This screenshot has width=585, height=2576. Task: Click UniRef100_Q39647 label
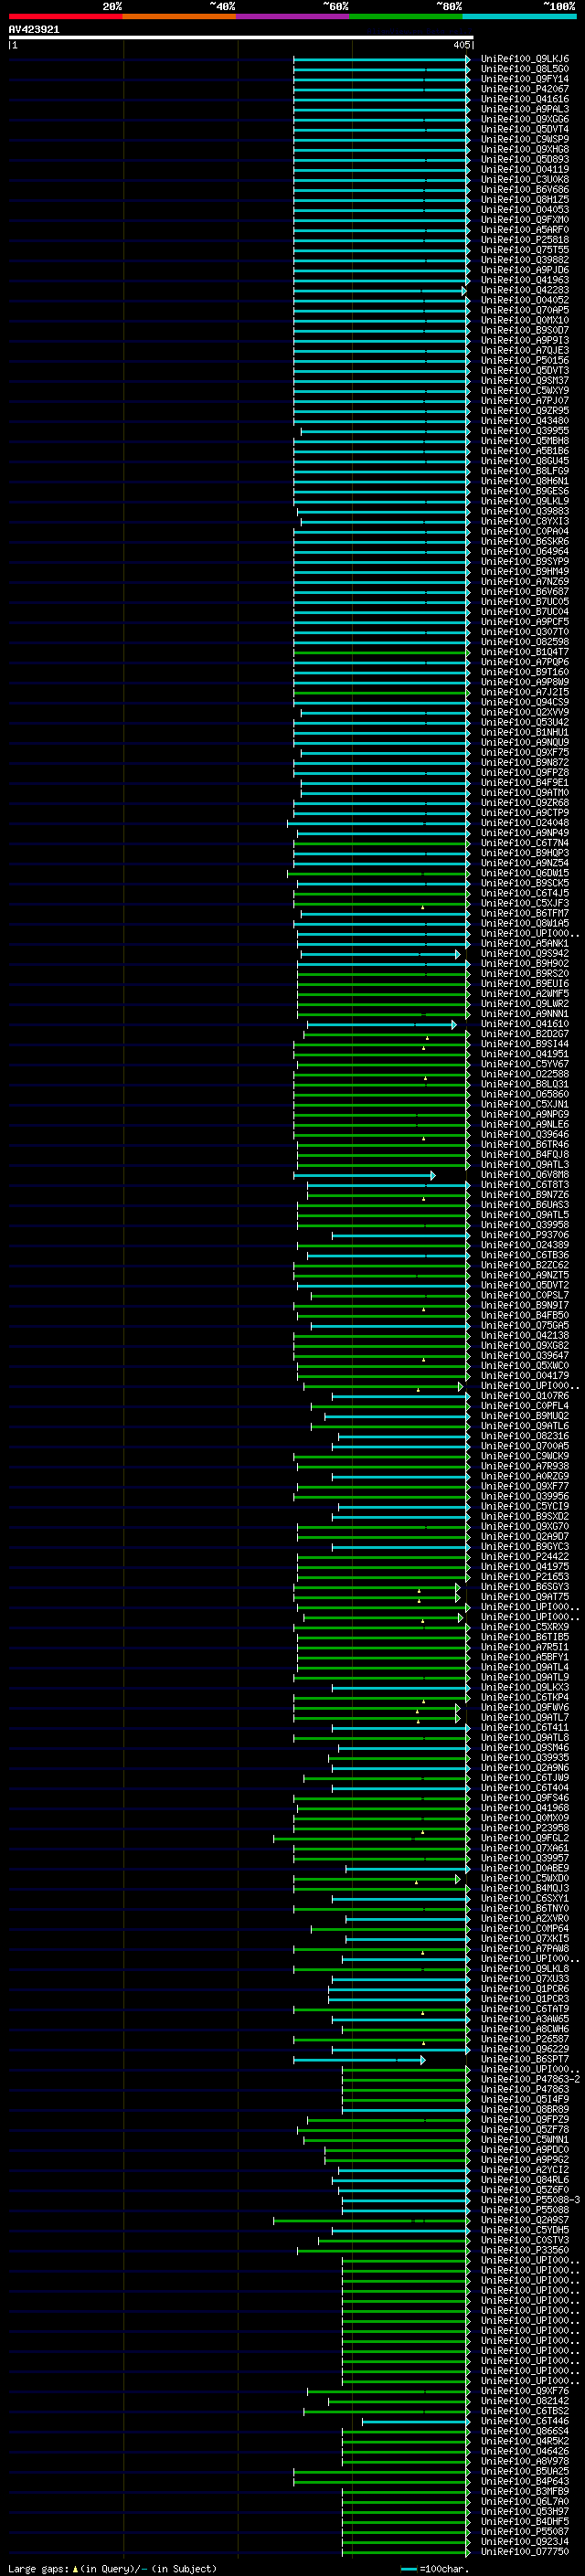pyautogui.click(x=525, y=1356)
